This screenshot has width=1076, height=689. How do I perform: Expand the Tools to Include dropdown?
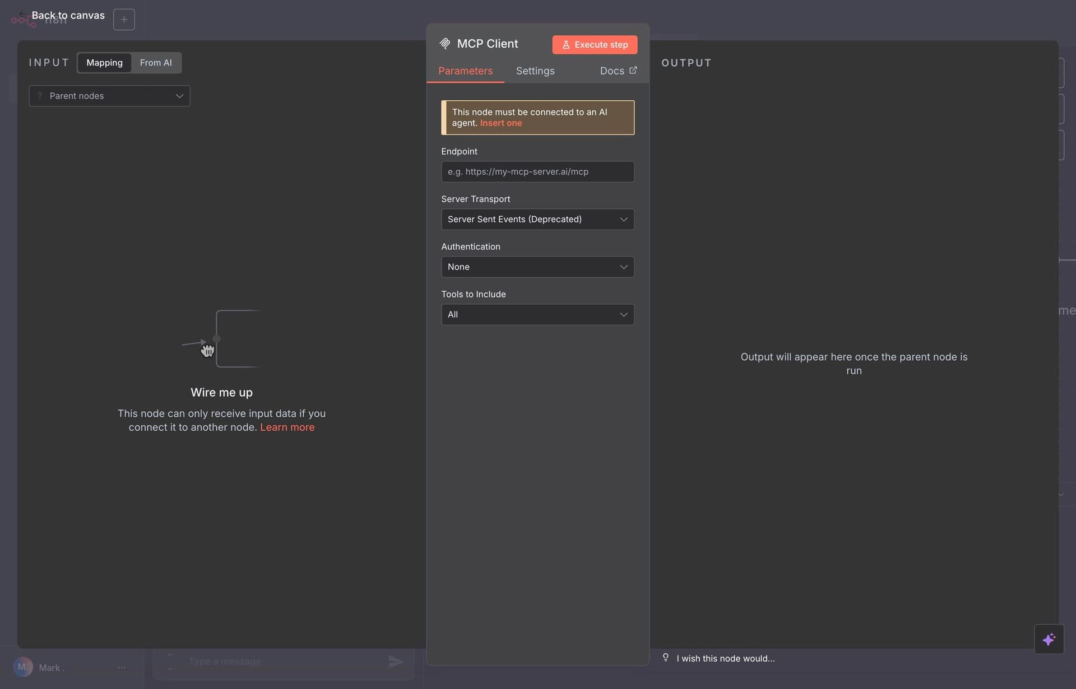click(x=537, y=315)
